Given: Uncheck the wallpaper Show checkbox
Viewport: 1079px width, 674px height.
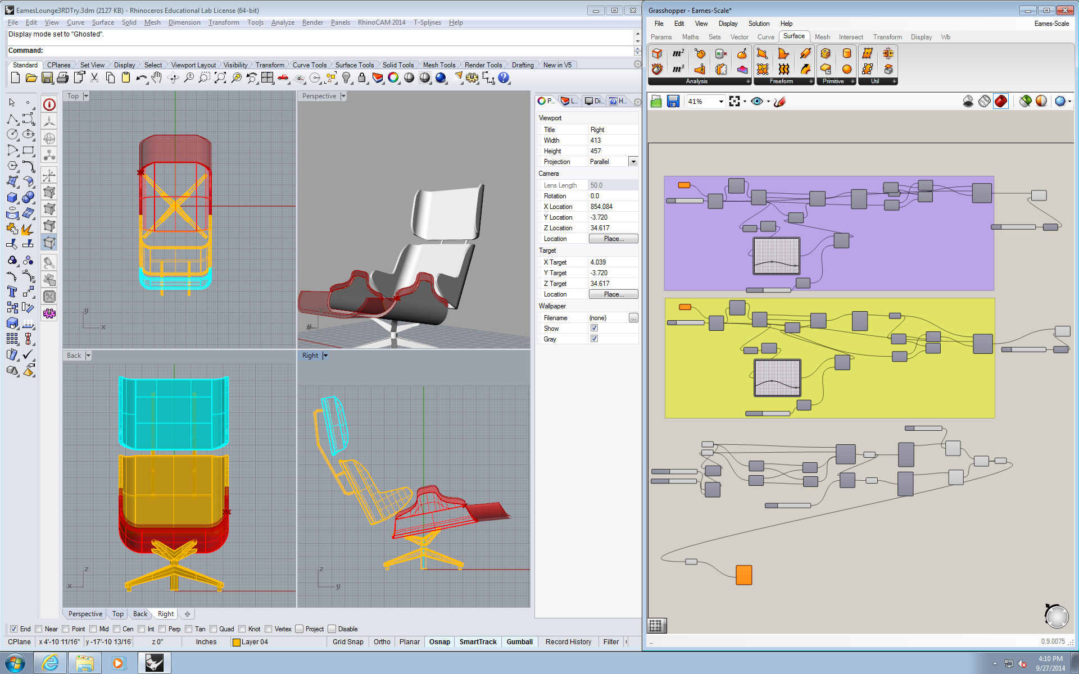Looking at the screenshot, I should [594, 328].
